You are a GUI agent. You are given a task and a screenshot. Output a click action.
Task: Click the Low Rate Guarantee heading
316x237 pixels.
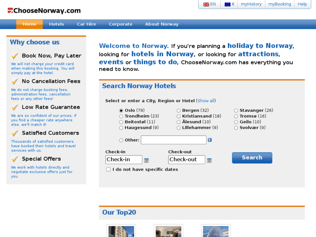coord(51,107)
